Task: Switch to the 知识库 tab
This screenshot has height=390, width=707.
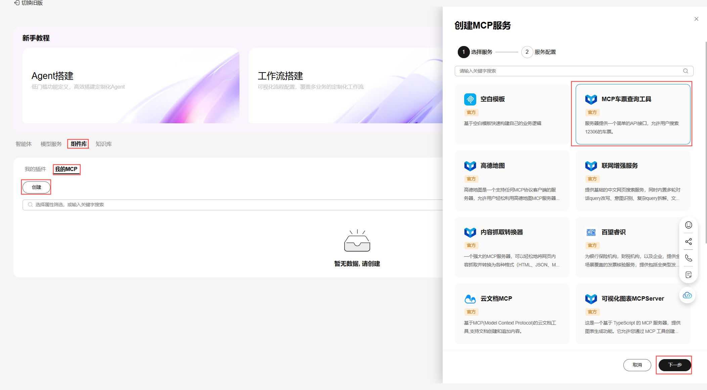Action: click(x=103, y=144)
